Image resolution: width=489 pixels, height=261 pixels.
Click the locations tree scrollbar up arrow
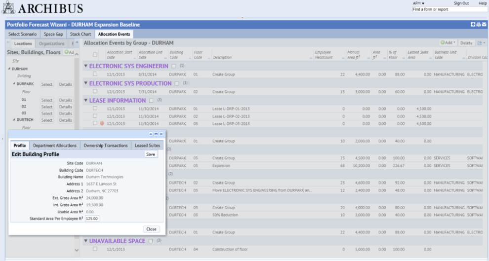pyautogui.click(x=77, y=54)
